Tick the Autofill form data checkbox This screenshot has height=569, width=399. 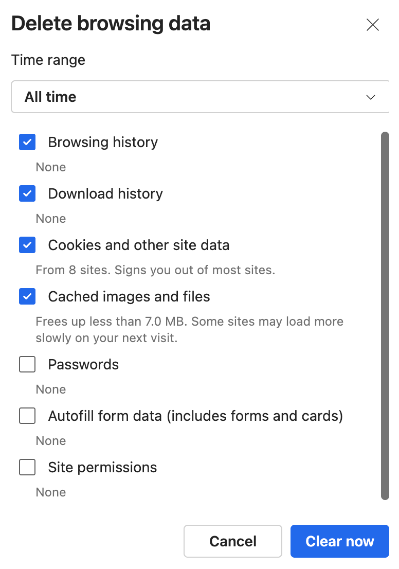tap(27, 416)
